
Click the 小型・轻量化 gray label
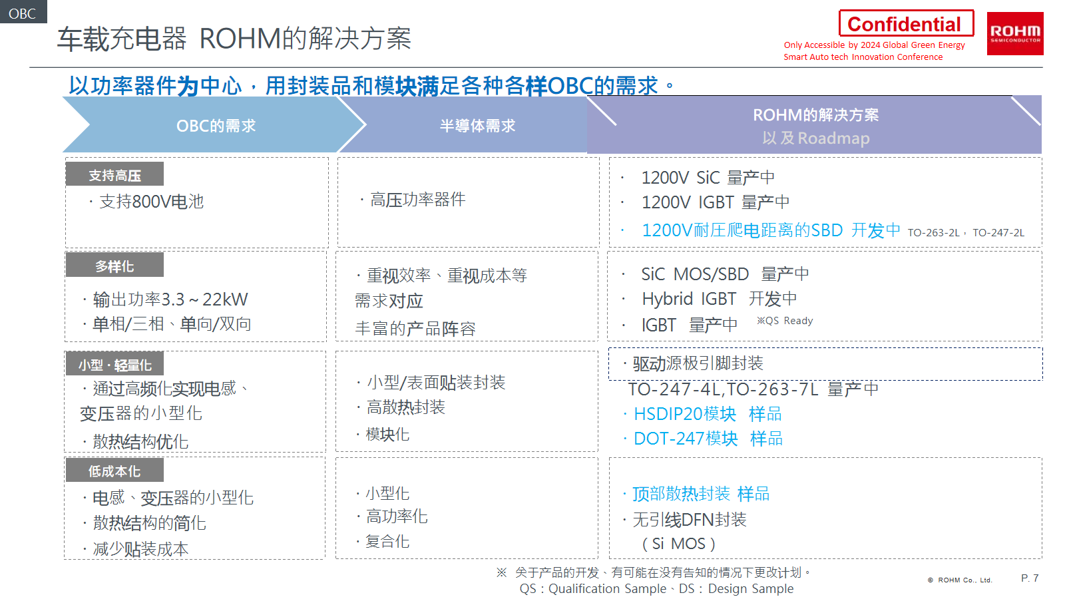114,365
